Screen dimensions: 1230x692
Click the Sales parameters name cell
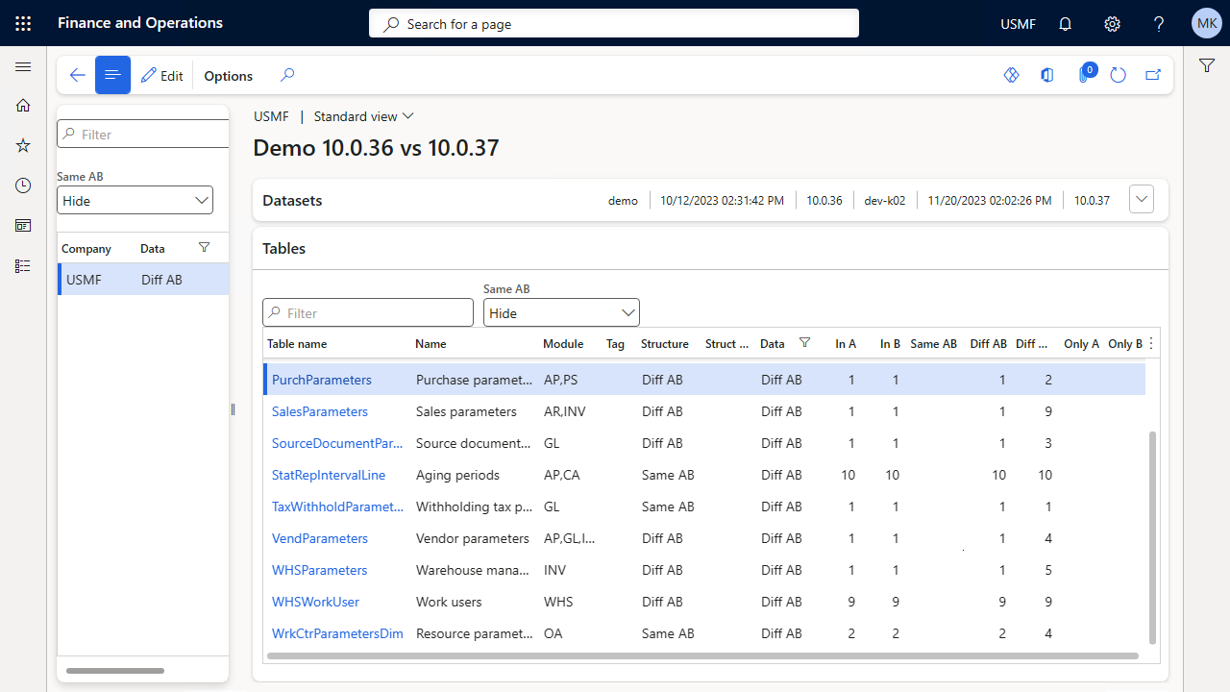[466, 411]
